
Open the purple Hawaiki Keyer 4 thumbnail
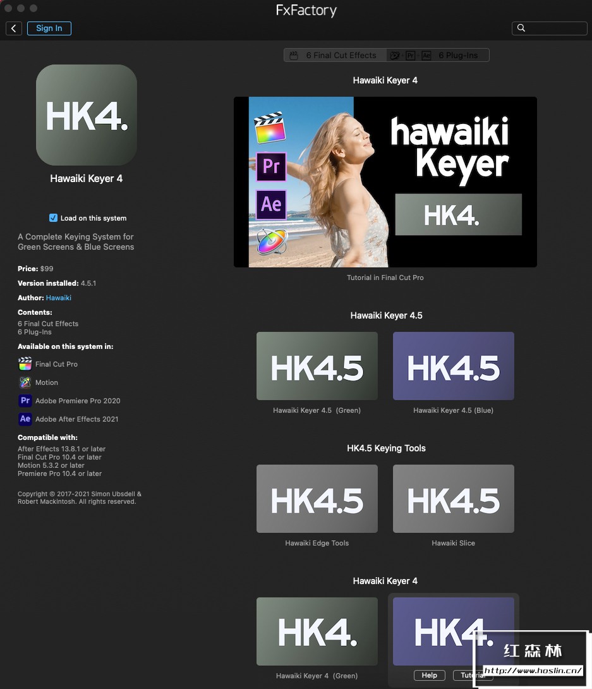pos(453,631)
